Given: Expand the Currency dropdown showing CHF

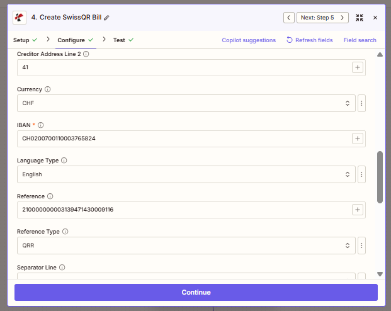Looking at the screenshot, I should (186, 103).
